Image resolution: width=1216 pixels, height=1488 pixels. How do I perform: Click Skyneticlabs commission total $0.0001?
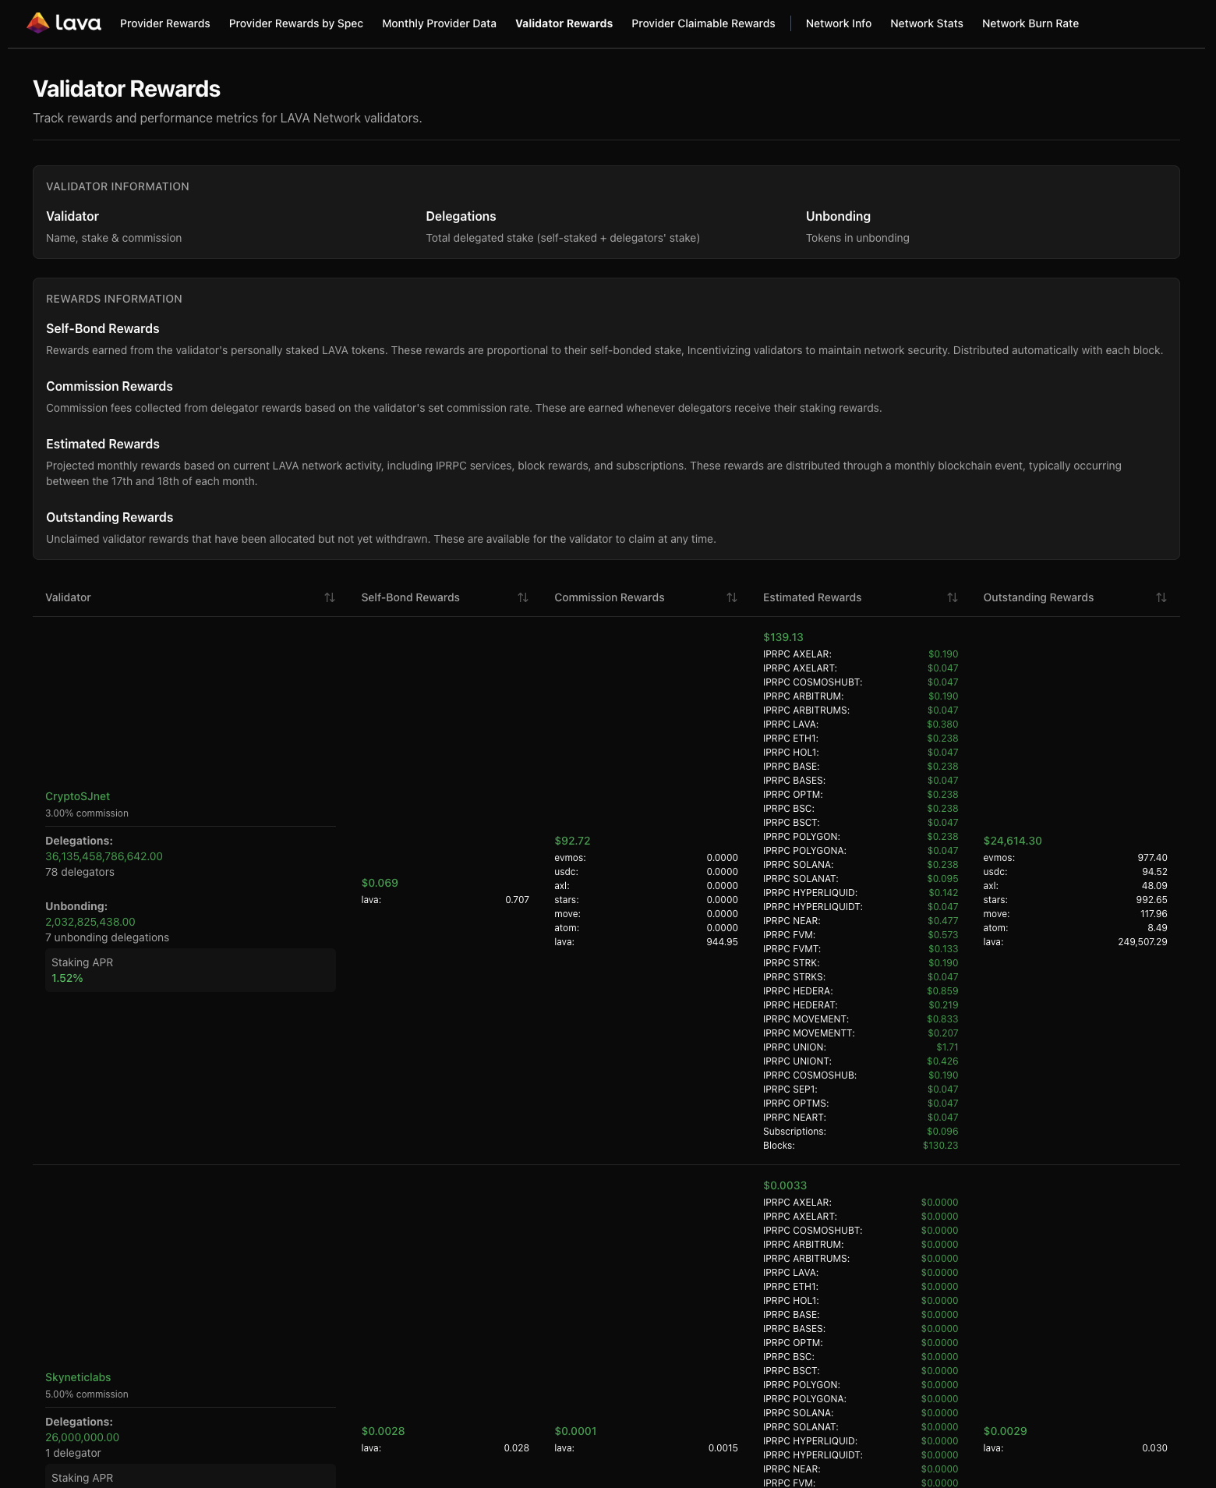(575, 1431)
